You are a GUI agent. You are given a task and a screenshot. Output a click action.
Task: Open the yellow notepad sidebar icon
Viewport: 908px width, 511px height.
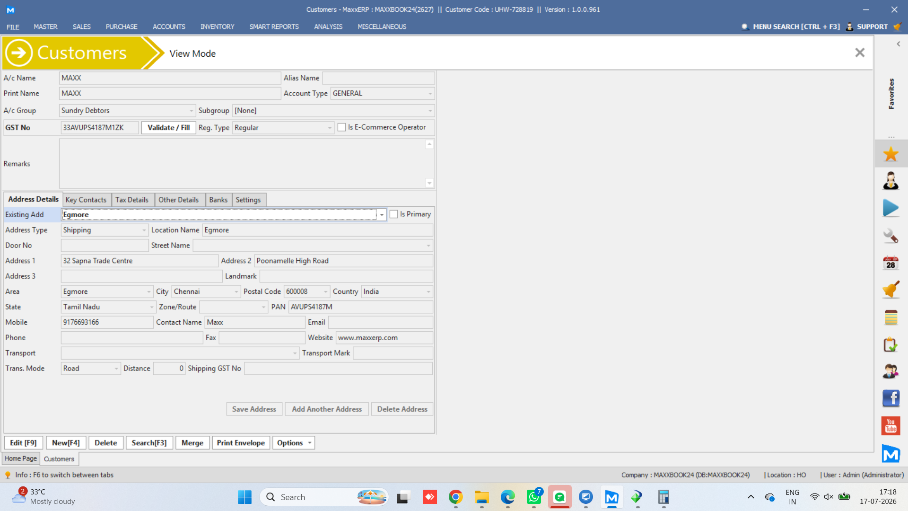tap(891, 317)
